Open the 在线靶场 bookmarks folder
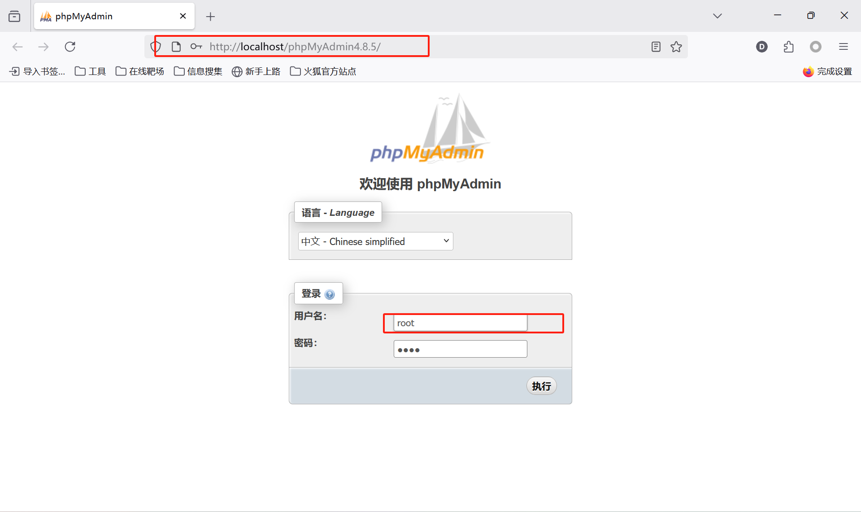Viewport: 861px width, 512px height. tap(140, 71)
